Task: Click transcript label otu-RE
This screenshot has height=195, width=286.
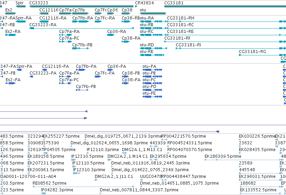Action: point(147,52)
